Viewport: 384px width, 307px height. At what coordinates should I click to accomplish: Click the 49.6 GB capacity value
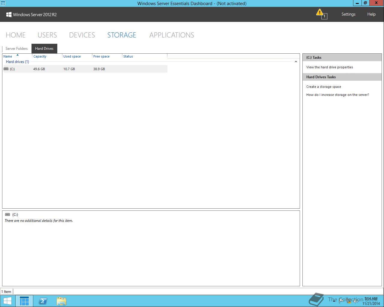(x=39, y=69)
